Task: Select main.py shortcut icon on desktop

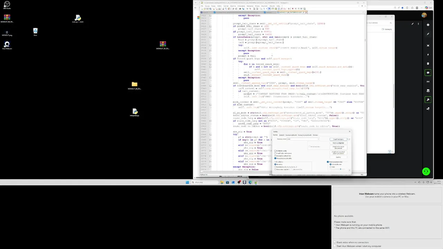Action: pos(78,19)
